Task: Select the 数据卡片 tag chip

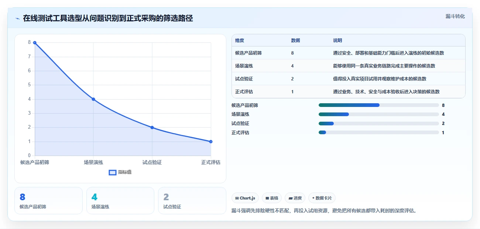Action: pos(322,198)
